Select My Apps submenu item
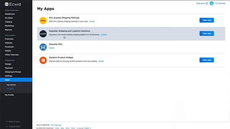Screen dimensions: 230x129 (10, 89)
